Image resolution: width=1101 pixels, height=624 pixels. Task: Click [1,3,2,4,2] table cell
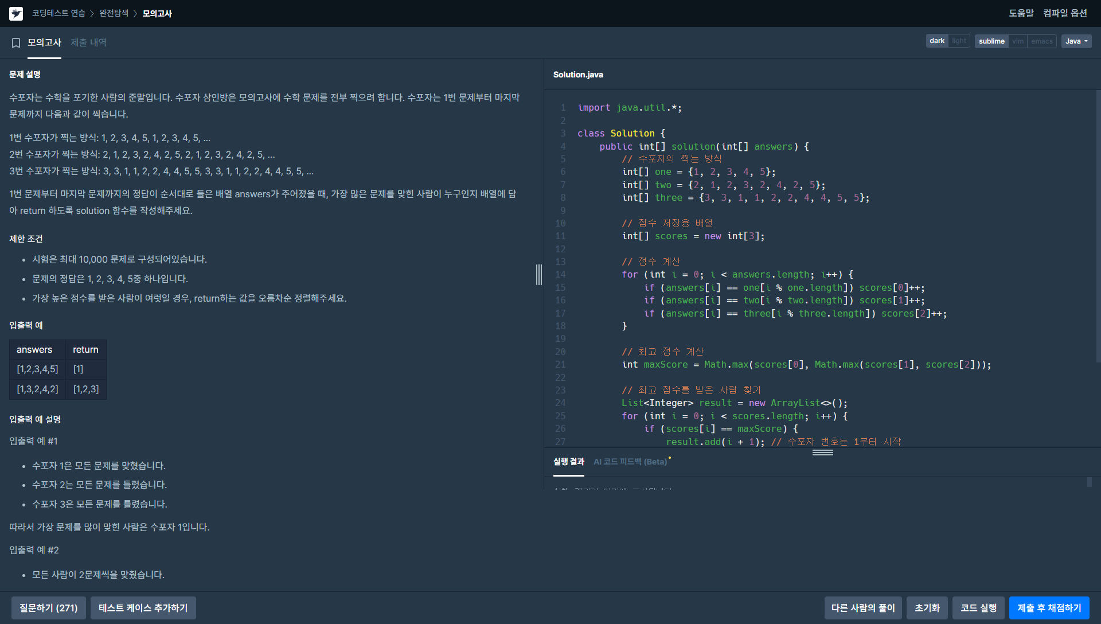click(38, 389)
